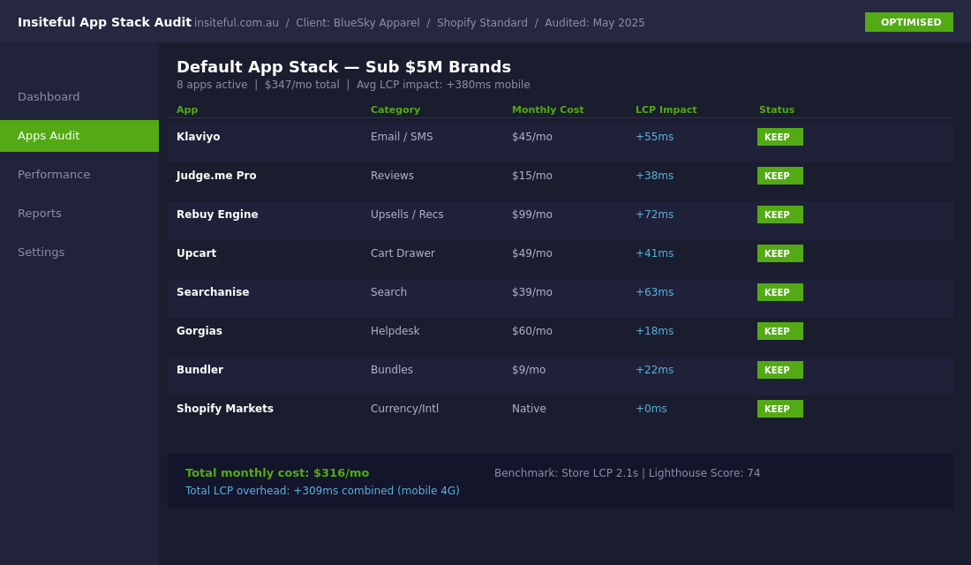
Task: Click the Category column header
Action: coord(395,109)
